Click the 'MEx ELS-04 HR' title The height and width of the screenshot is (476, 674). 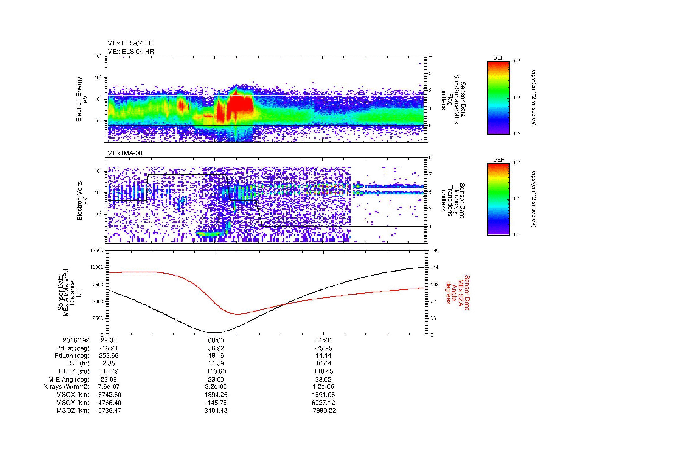tap(131, 51)
